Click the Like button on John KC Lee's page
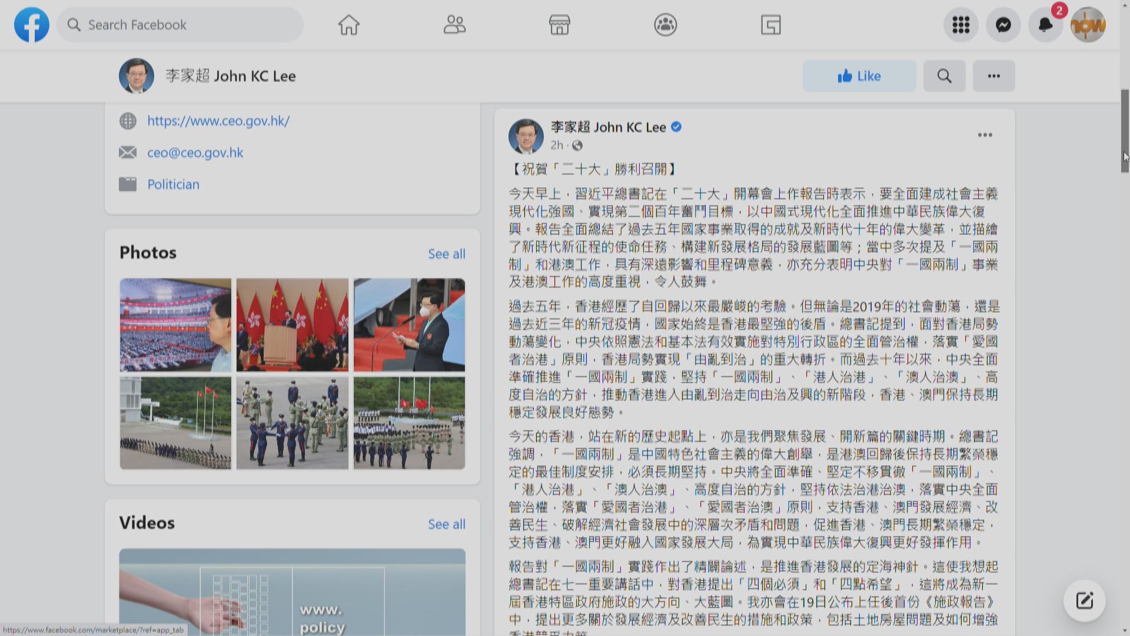Viewport: 1130px width, 636px height. [859, 76]
